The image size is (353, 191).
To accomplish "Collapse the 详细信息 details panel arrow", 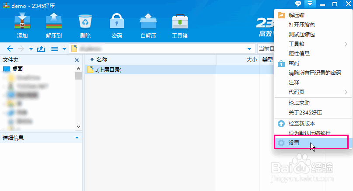I will (x=77, y=138).
